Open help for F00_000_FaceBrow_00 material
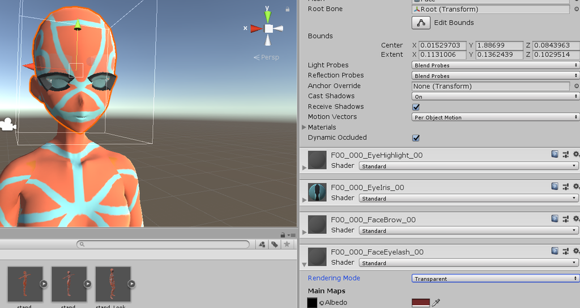 555,219
